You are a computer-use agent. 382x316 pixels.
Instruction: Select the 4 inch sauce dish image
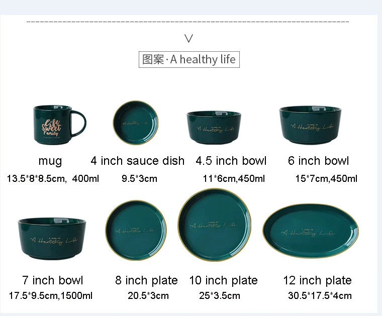point(136,123)
